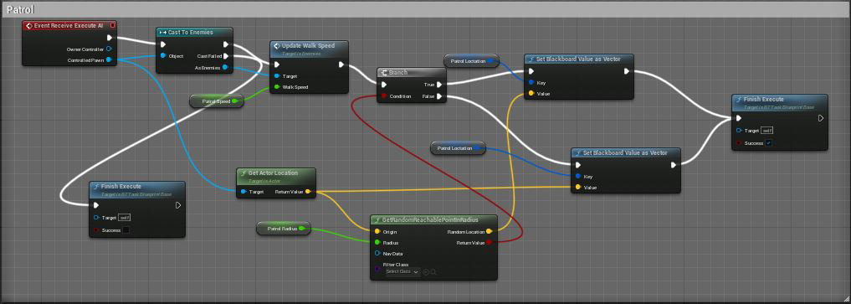Viewport: 851px width, 304px height.
Task: Click Value pin on lower Set Blackboard Value node
Action: click(x=578, y=188)
